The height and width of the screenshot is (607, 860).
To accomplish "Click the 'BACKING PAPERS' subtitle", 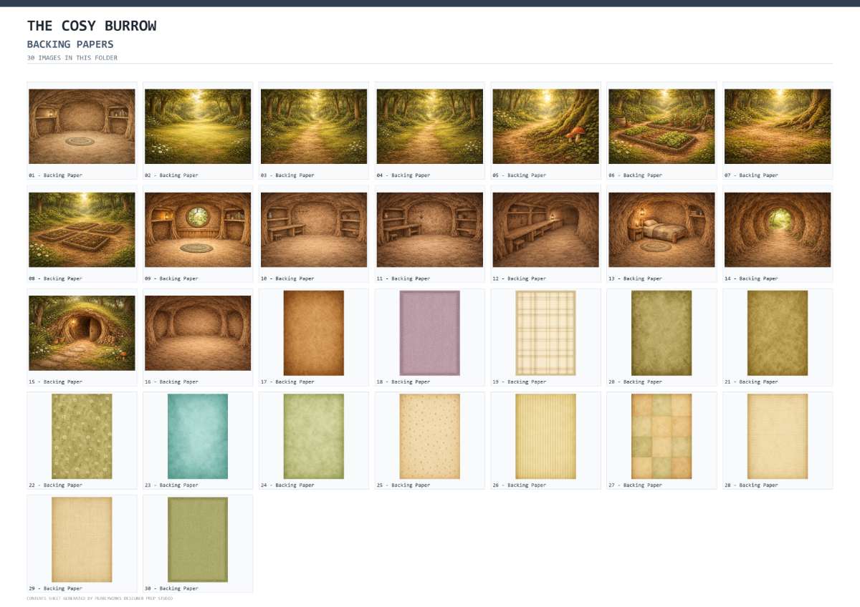I will (70, 44).
